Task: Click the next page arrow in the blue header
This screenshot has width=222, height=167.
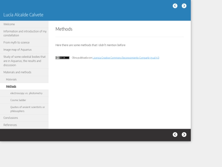Action: (x=184, y=6)
